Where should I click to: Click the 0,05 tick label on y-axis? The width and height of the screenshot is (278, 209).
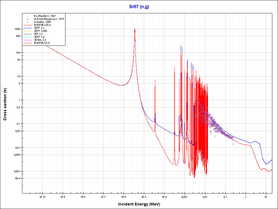pyautogui.click(x=17, y=131)
